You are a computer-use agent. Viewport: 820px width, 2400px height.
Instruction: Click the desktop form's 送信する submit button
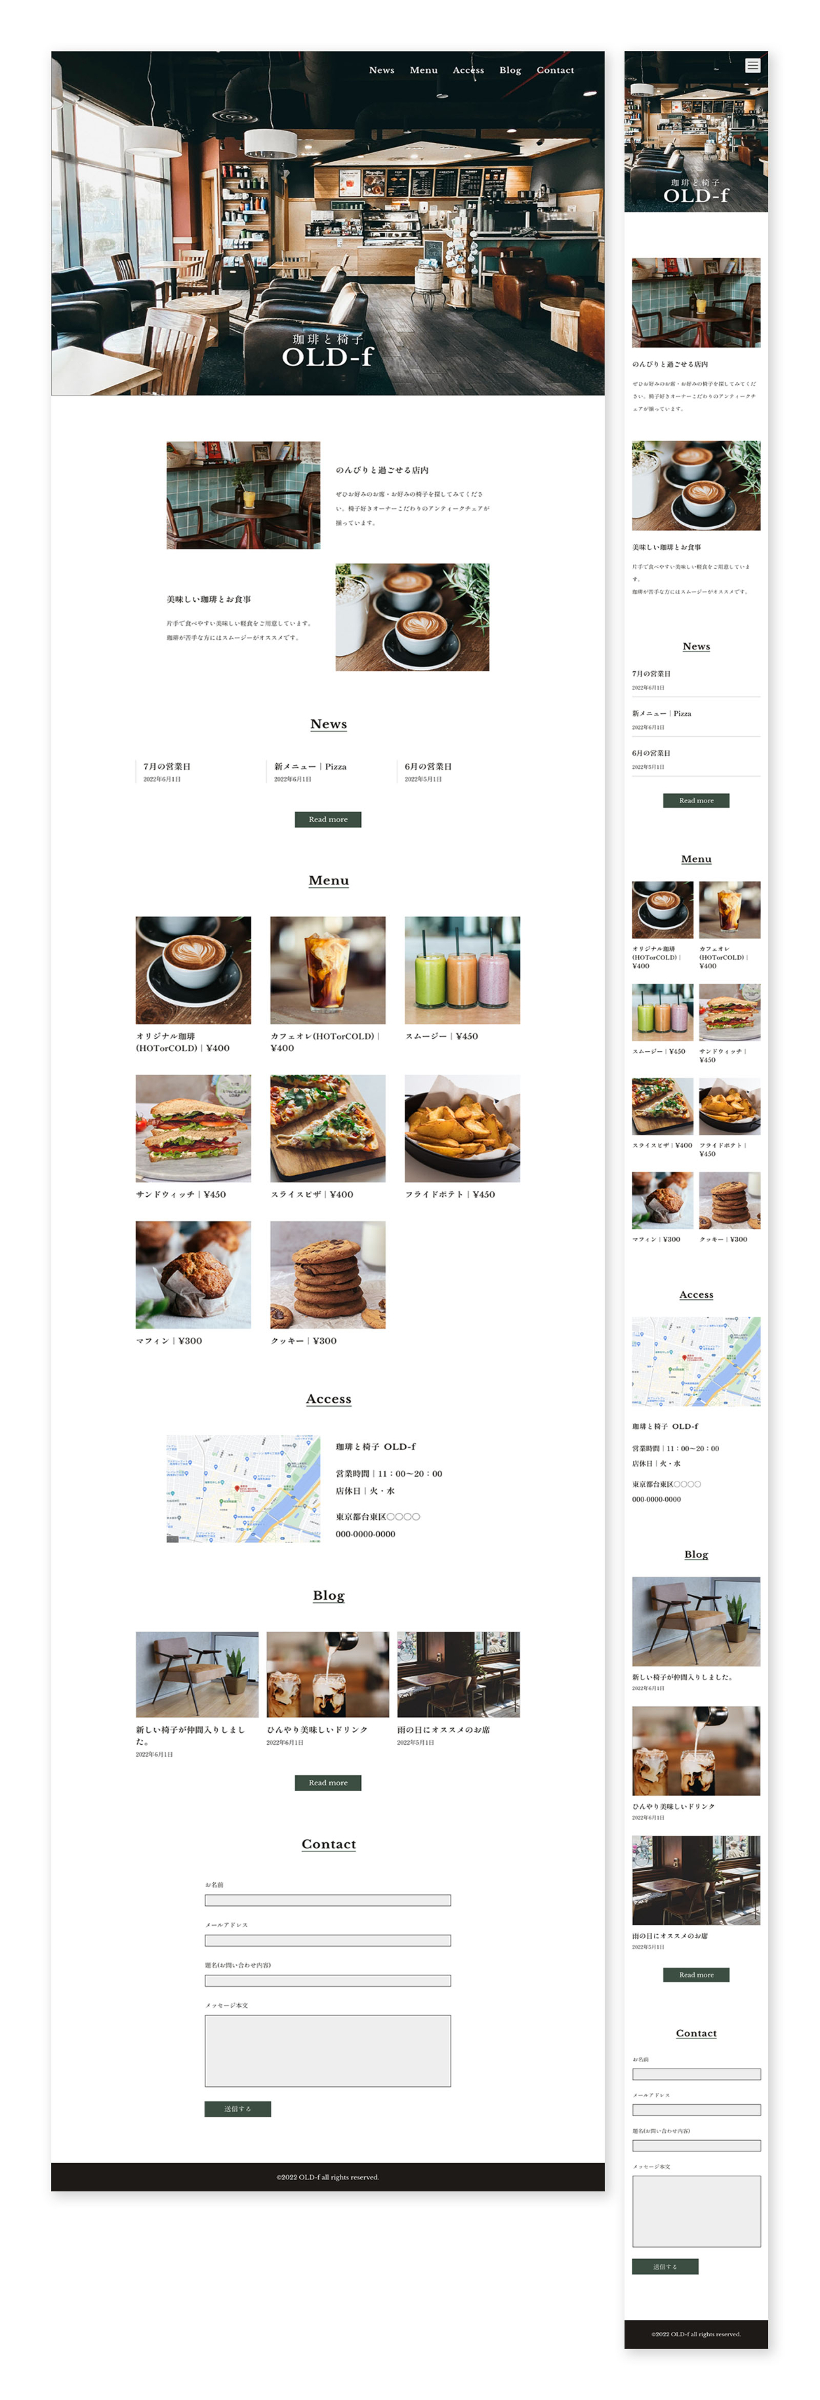click(x=237, y=2109)
